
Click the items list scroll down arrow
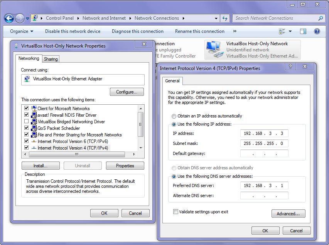140,148
